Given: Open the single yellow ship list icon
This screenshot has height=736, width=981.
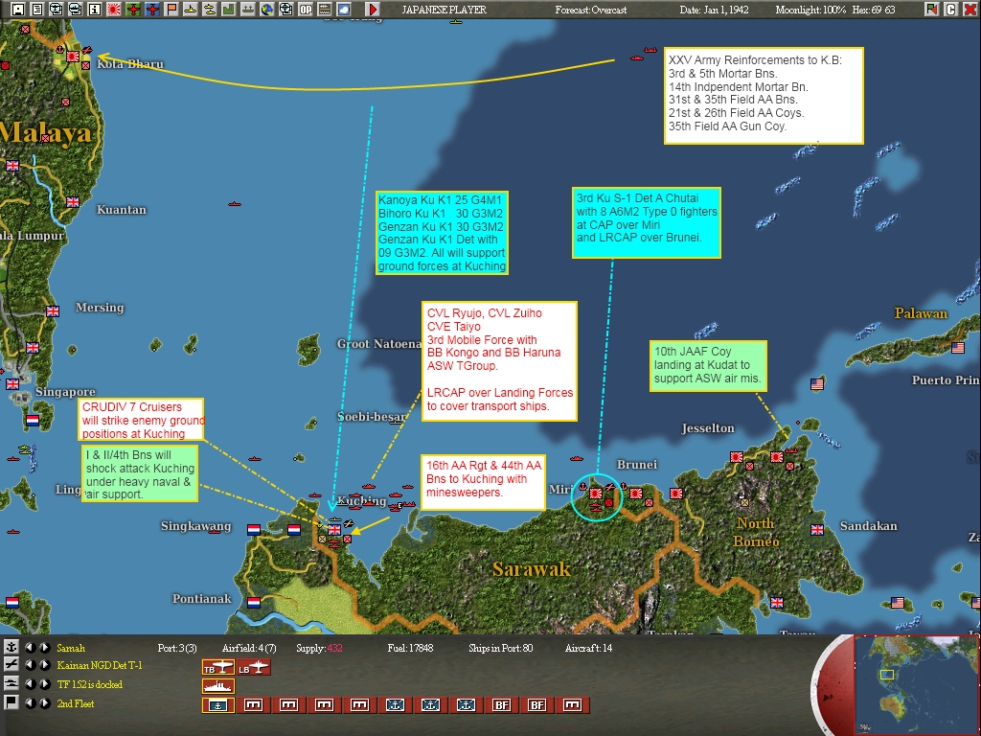Looking at the screenshot, I should 191,9.
